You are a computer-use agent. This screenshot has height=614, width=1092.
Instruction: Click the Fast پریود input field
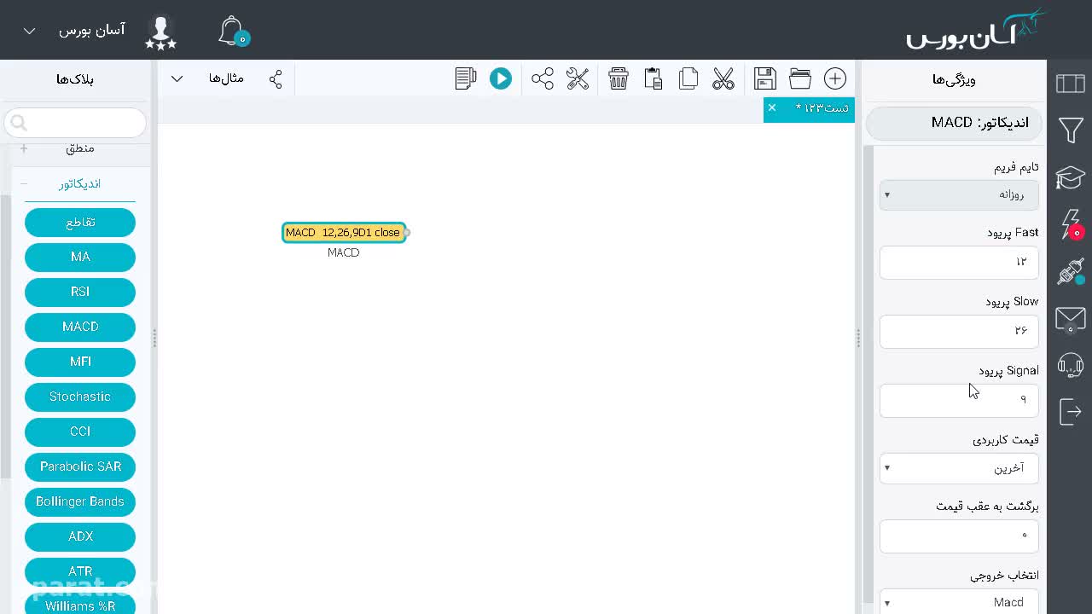pyautogui.click(x=959, y=262)
